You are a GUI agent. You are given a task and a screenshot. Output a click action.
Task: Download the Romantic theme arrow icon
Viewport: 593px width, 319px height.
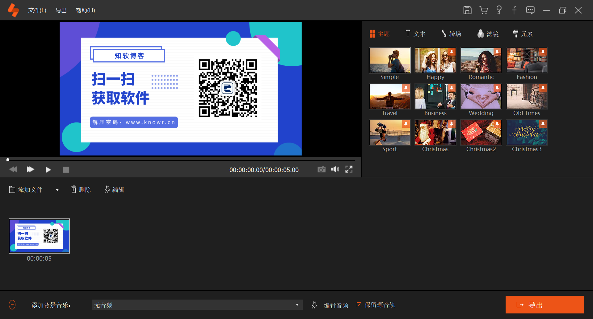click(497, 52)
